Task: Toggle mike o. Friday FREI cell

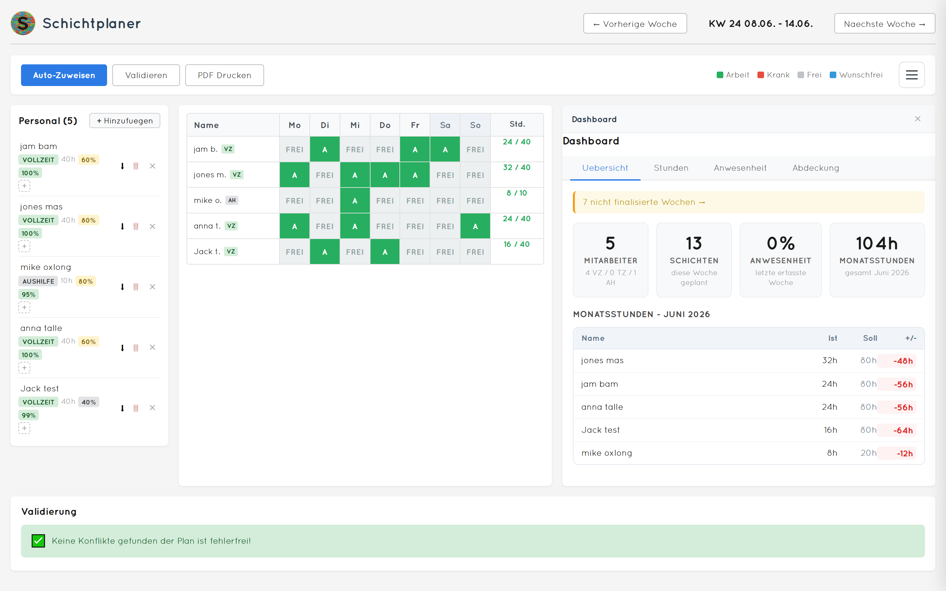Action: (x=415, y=201)
